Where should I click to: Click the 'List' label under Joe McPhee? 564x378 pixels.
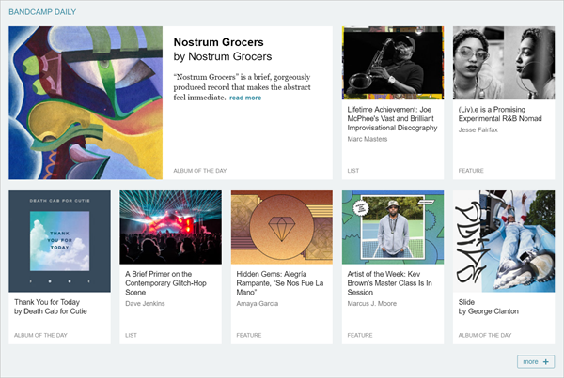tap(353, 171)
